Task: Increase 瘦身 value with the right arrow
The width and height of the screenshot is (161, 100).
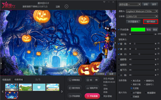Action: [156, 44]
